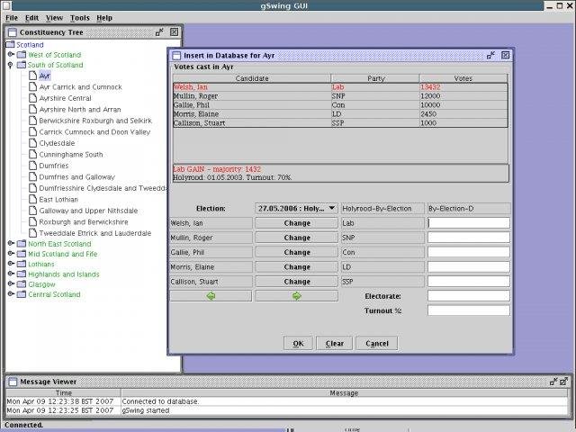Expand the Highlands and Islands region
Viewport: 576px width, 432px height.
click(x=11, y=274)
